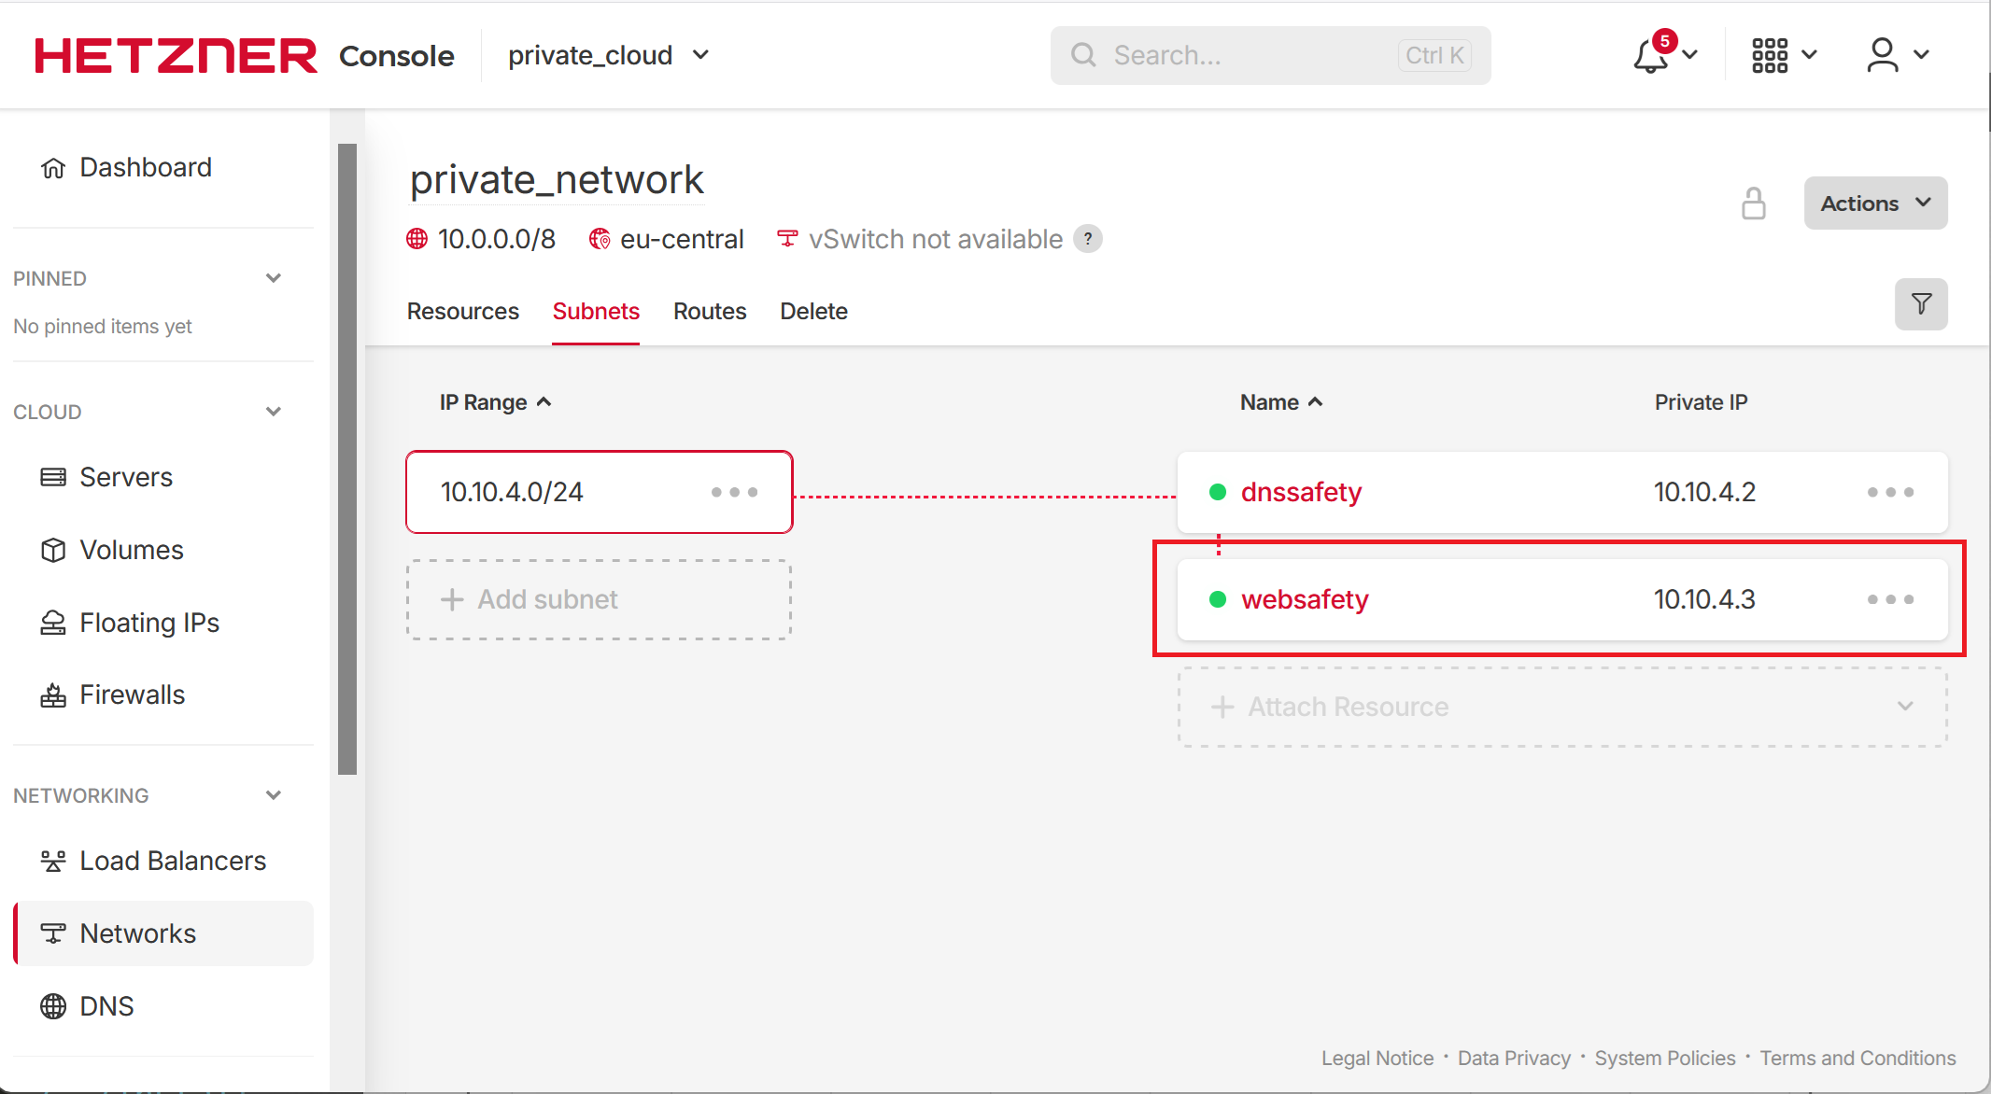The height and width of the screenshot is (1094, 1991).
Task: Click the search magnifier icon
Action: coord(1083,55)
